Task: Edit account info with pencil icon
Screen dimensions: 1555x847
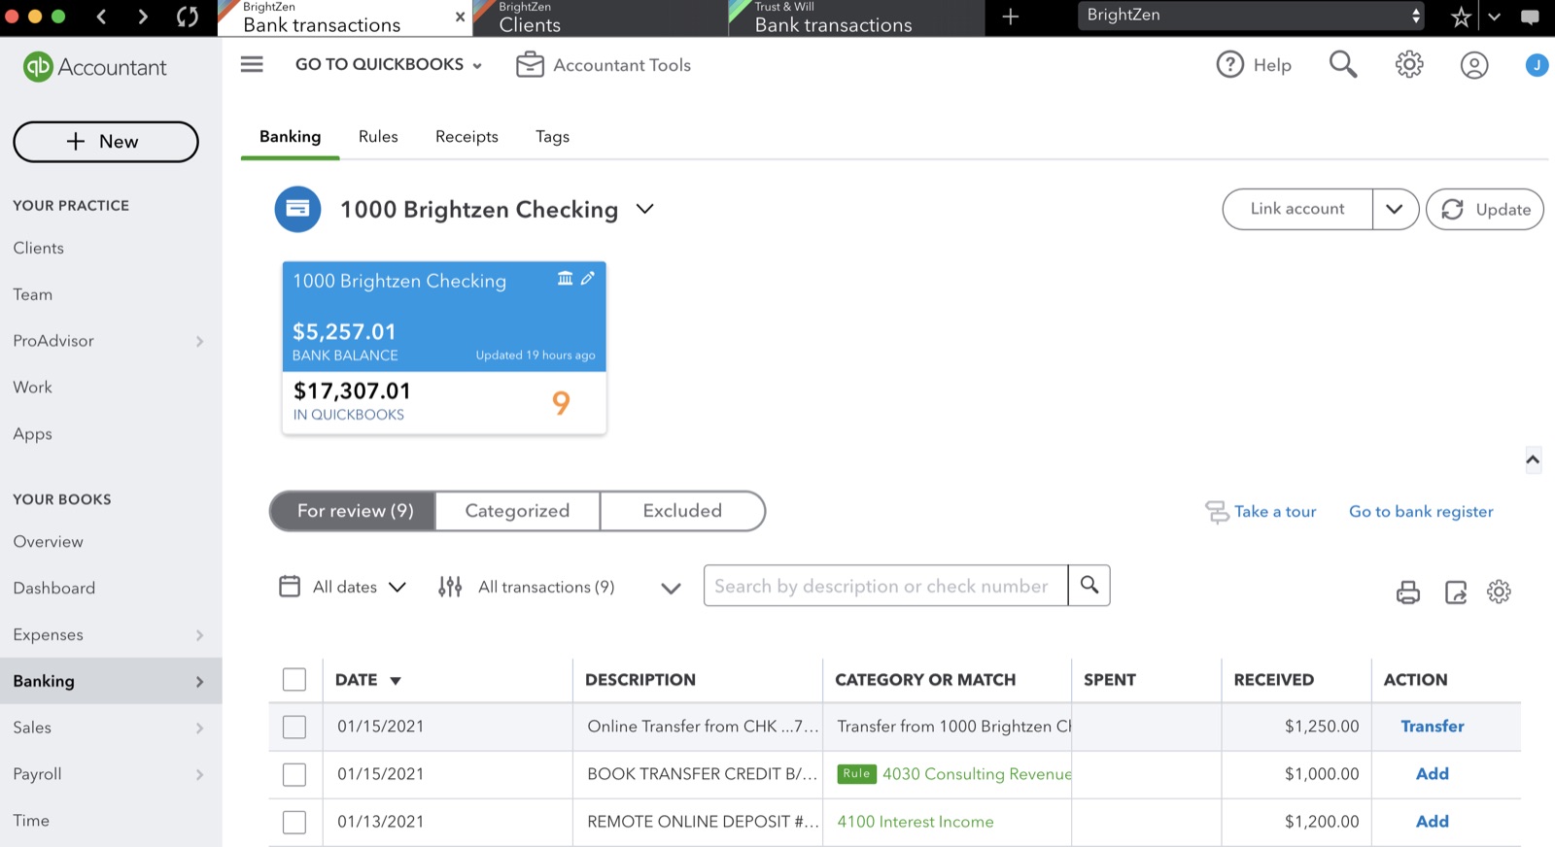Action: [x=588, y=279]
